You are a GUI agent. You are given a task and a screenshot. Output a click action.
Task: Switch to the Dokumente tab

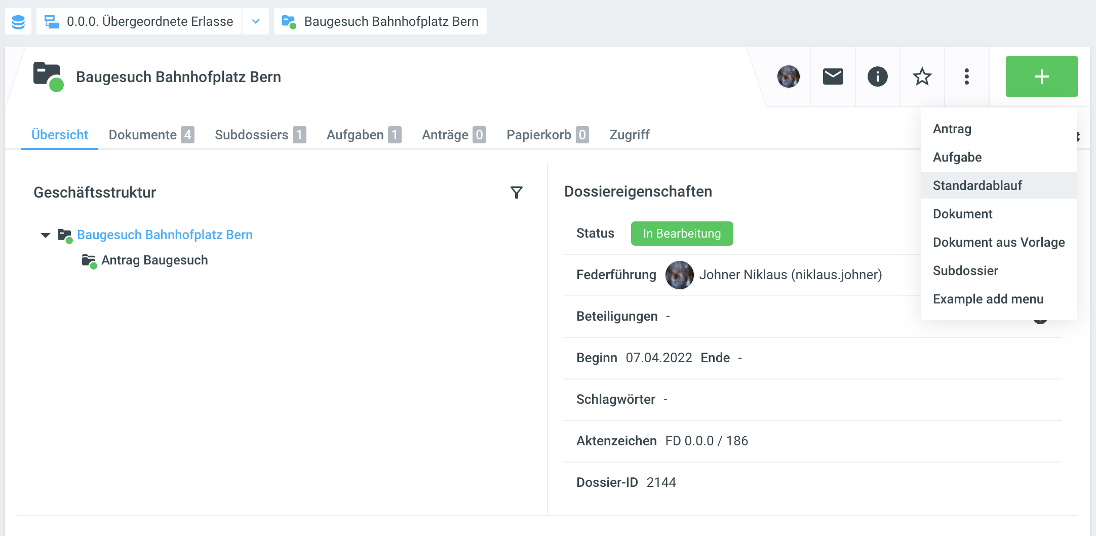coord(151,135)
